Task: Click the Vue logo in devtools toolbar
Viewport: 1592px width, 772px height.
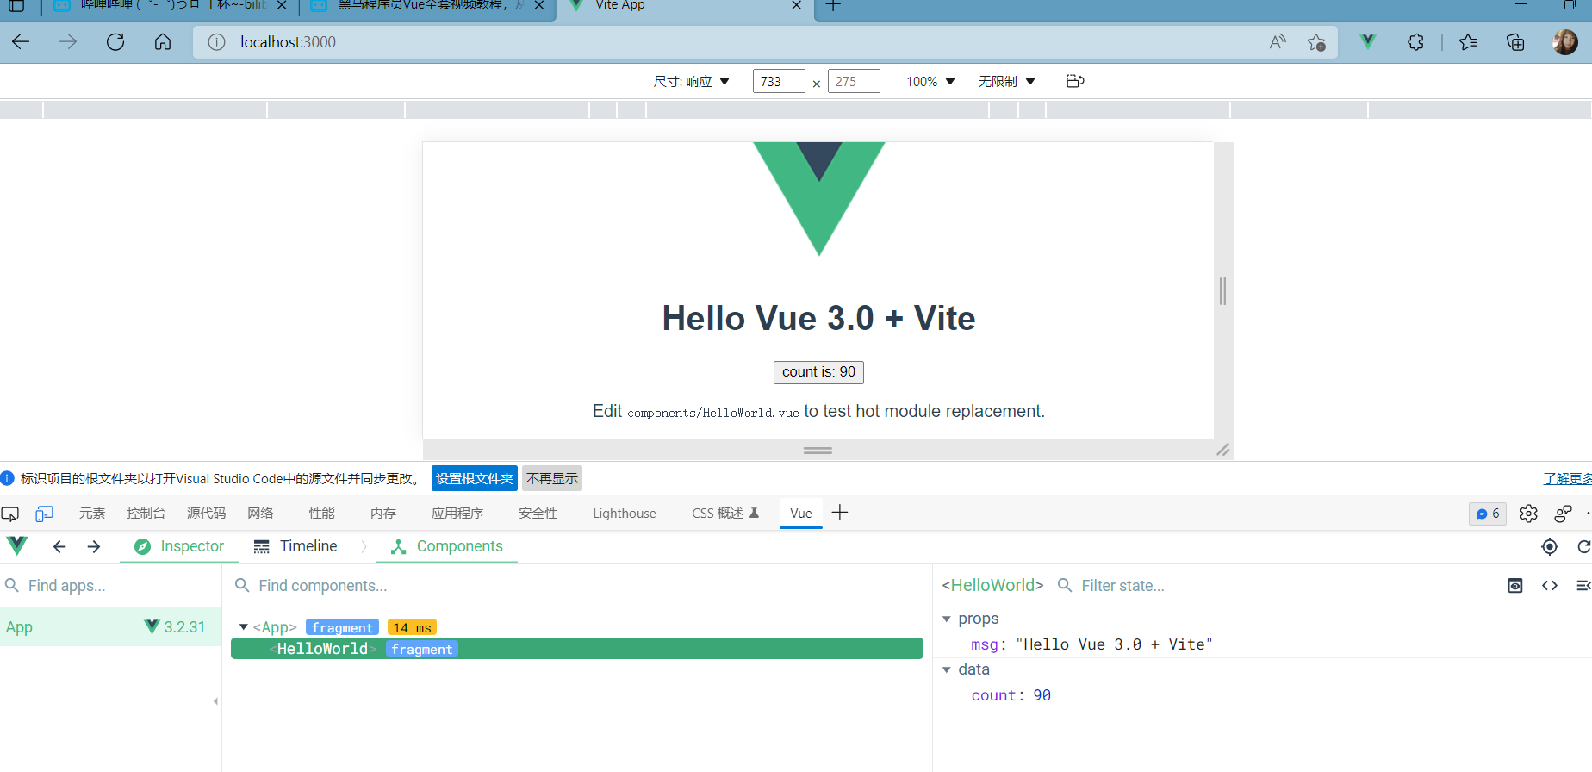Action: pyautogui.click(x=17, y=545)
